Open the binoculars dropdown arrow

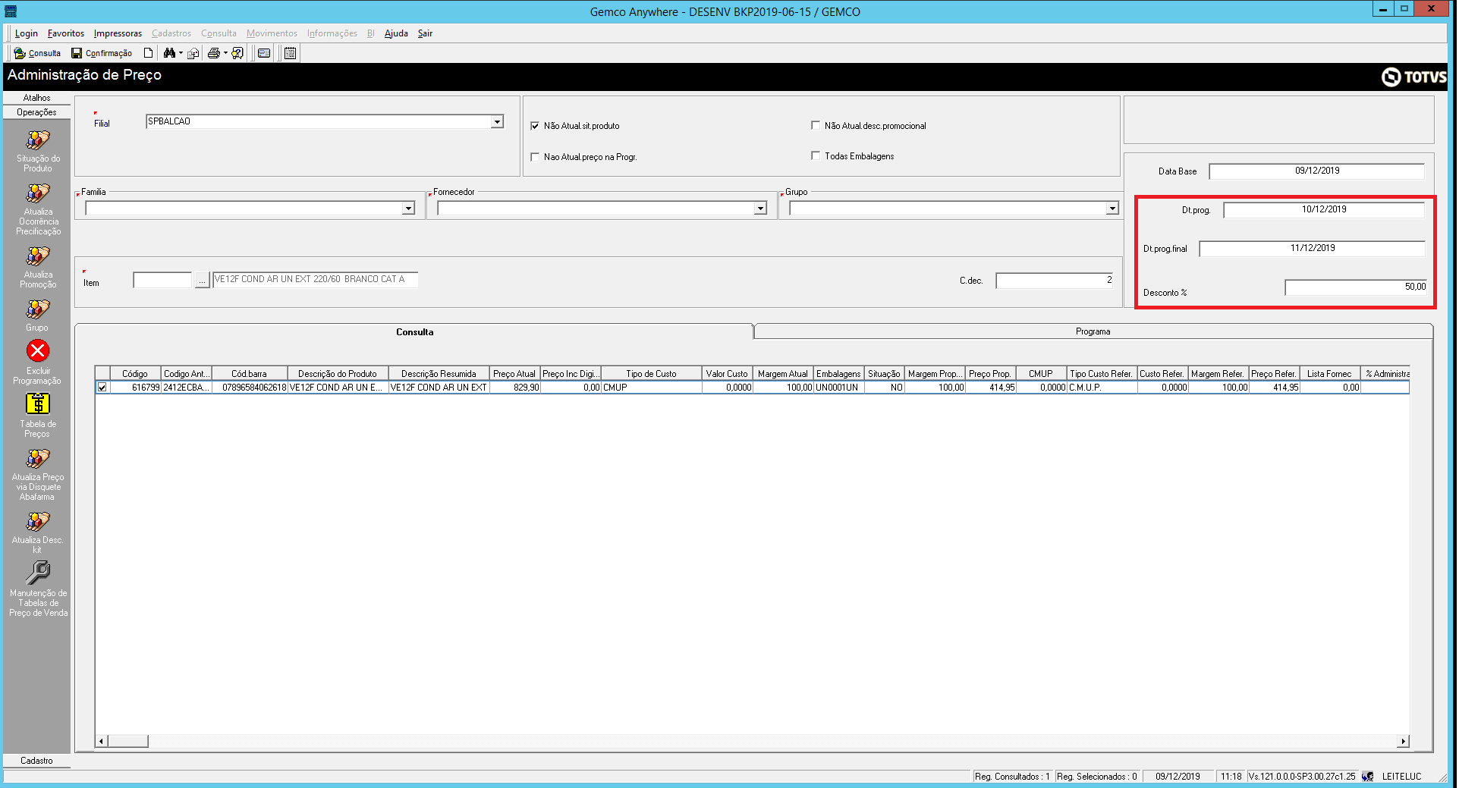(x=181, y=53)
